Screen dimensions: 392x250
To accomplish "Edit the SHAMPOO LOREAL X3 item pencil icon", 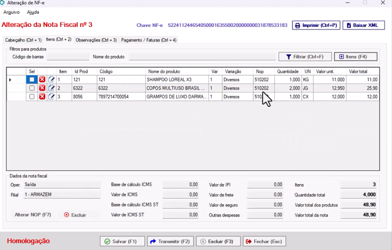I will pos(51,80).
